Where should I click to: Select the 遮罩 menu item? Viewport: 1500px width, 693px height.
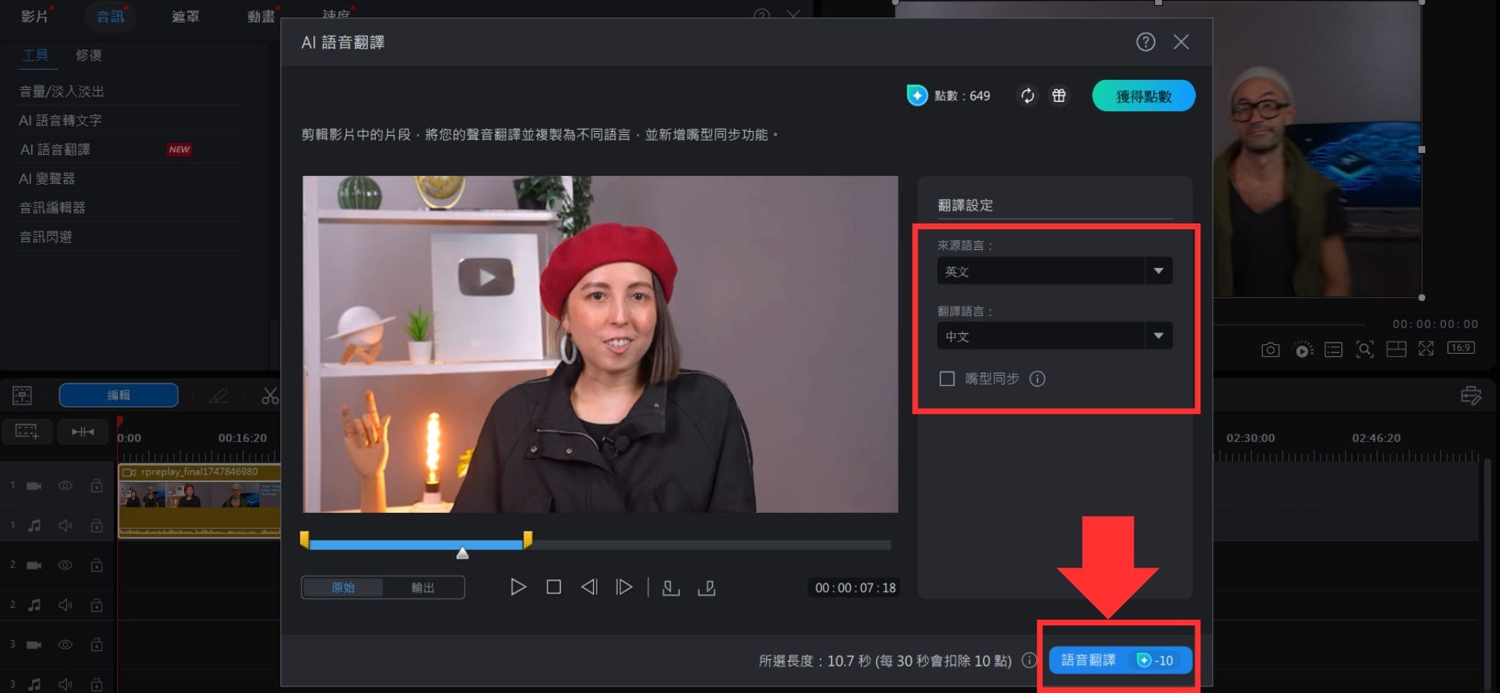coord(185,16)
